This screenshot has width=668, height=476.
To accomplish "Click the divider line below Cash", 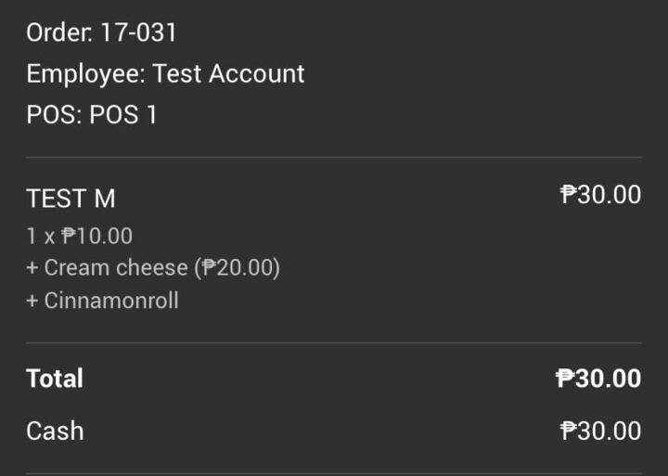I will point(333,473).
